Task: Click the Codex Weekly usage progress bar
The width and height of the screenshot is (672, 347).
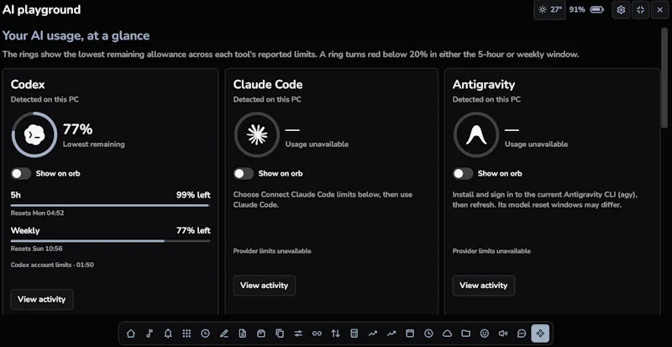Action: coord(111,241)
